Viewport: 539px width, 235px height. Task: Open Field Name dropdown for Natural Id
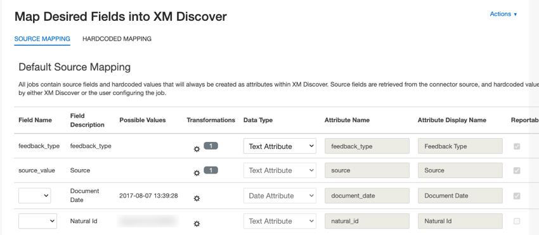[37, 221]
